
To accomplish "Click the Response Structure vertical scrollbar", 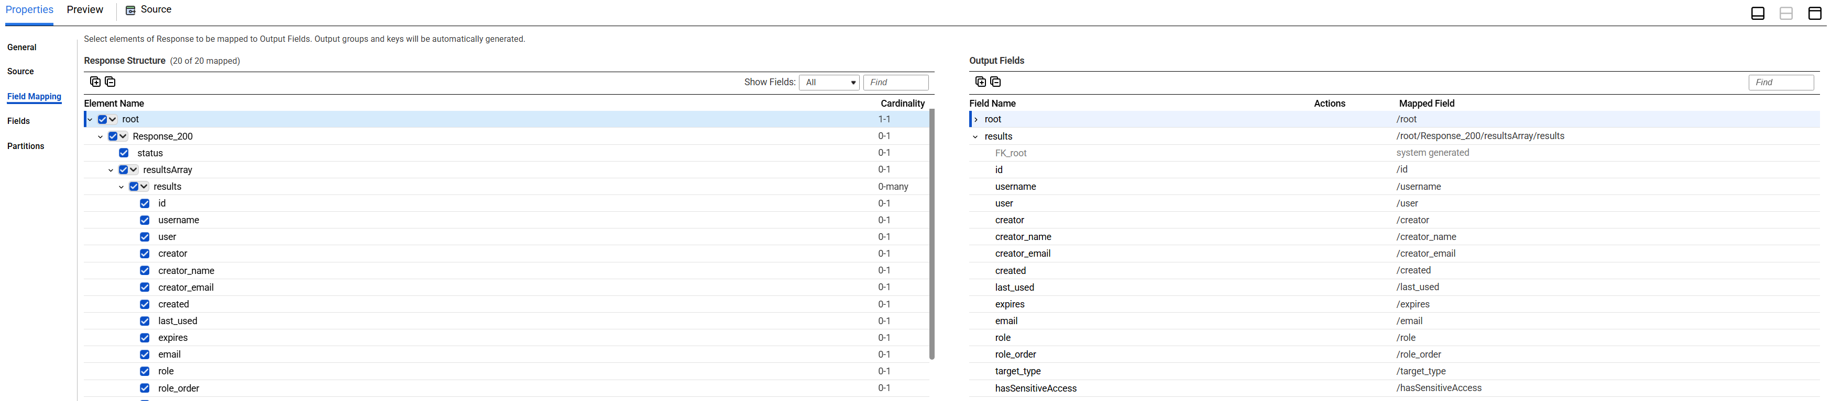I will [x=932, y=234].
